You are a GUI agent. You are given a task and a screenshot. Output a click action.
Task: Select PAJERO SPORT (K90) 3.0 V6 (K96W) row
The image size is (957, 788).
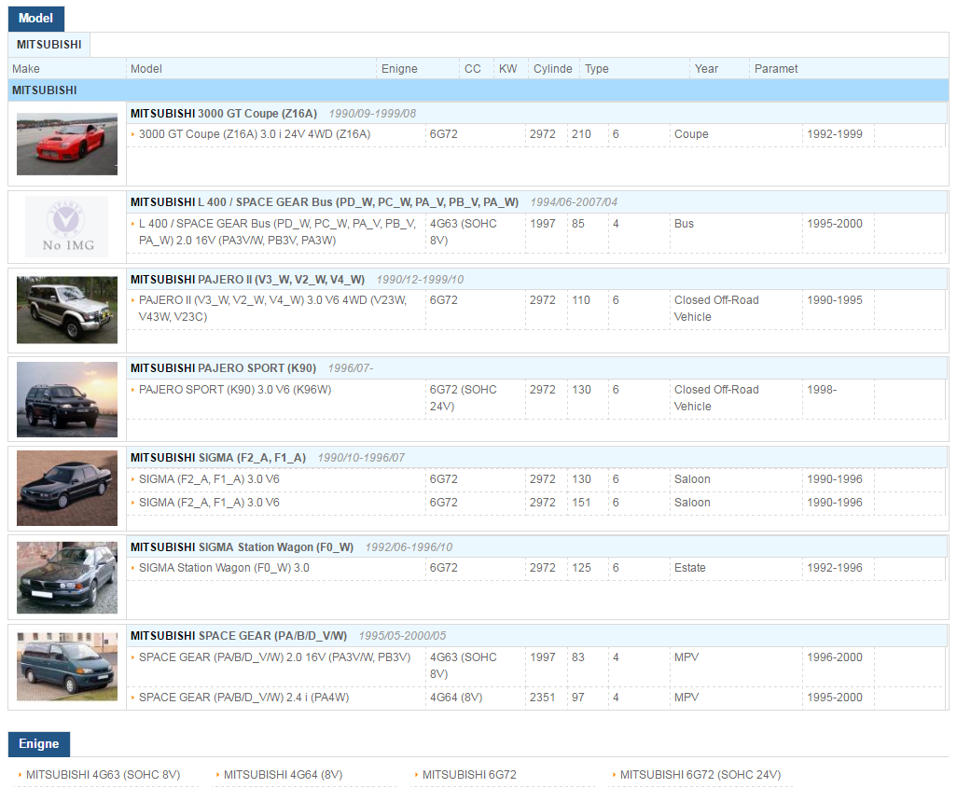536,398
